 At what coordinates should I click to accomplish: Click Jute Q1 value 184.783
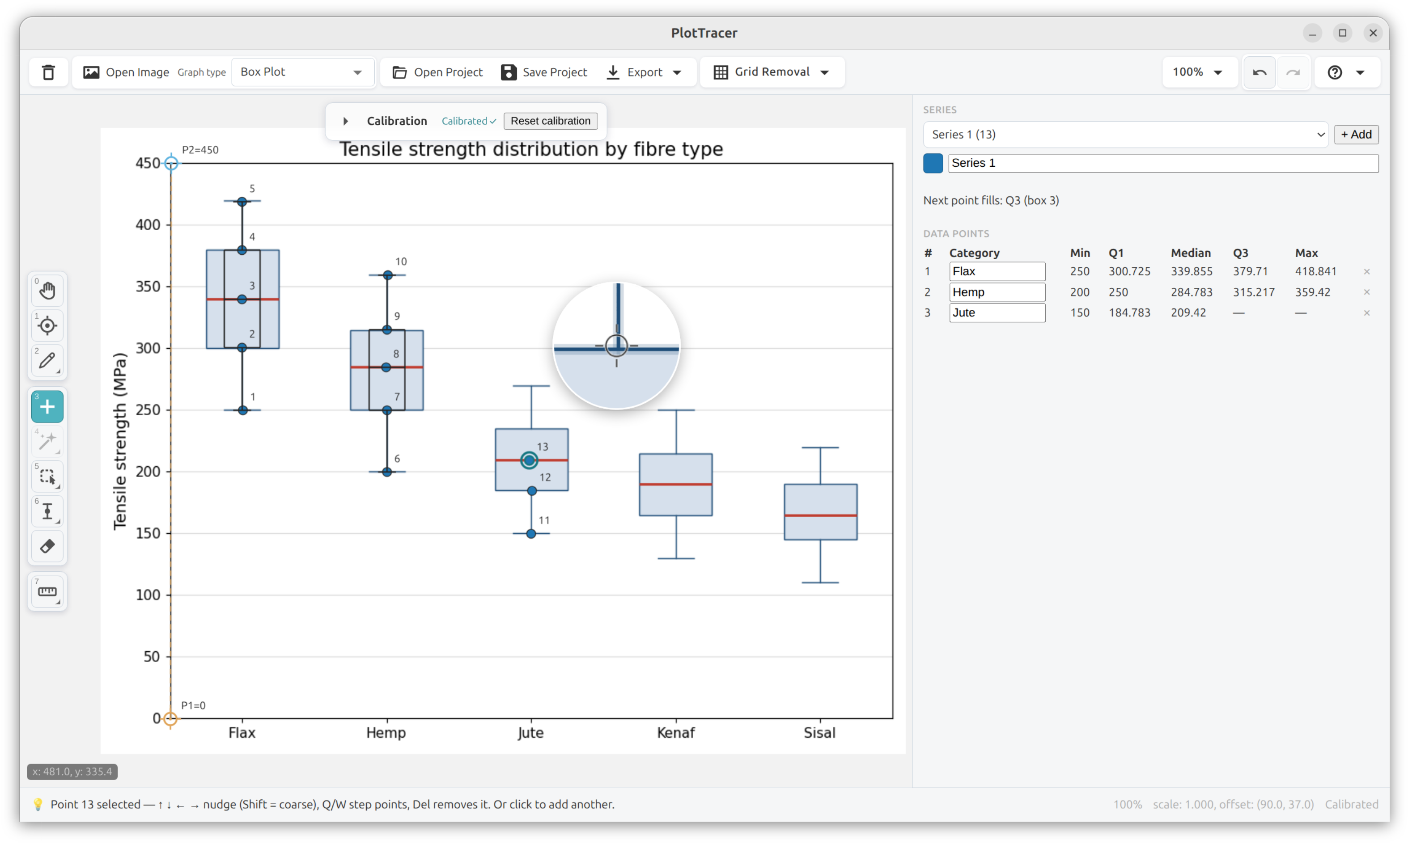pos(1129,313)
